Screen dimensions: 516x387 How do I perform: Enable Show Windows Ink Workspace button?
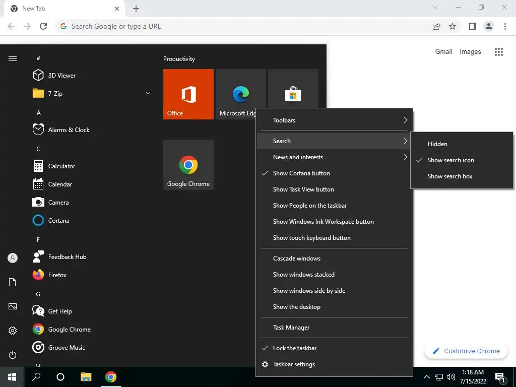click(x=334, y=222)
